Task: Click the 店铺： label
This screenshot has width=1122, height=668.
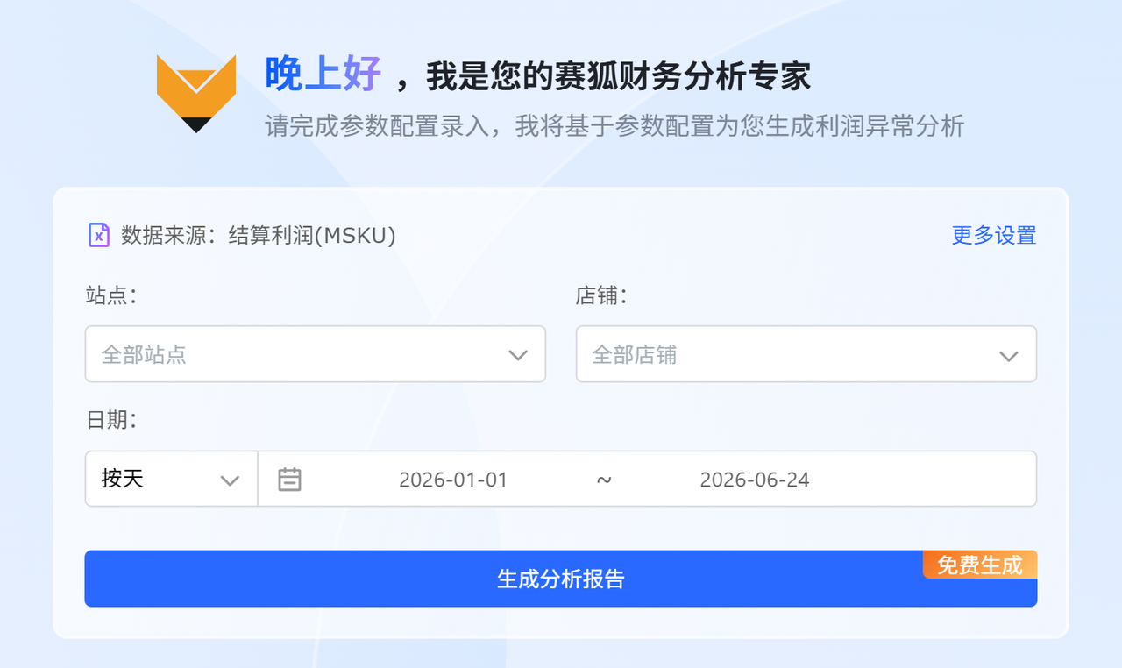Action: (x=602, y=295)
